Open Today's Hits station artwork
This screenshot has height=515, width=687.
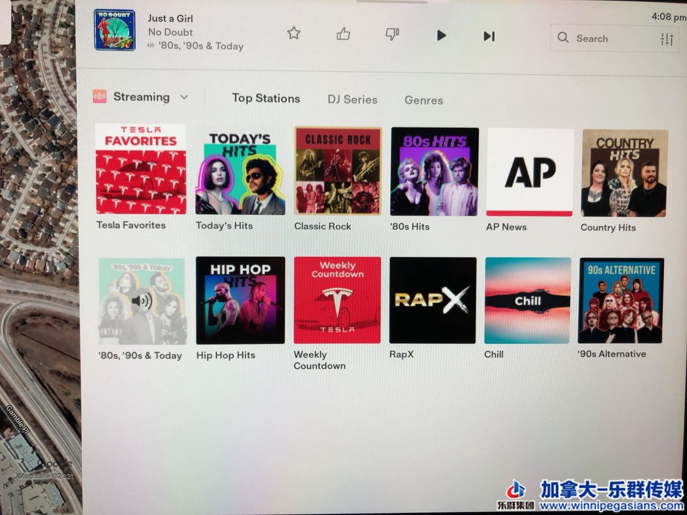(x=240, y=171)
